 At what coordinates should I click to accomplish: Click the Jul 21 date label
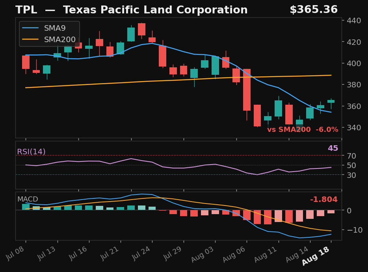click(110, 253)
